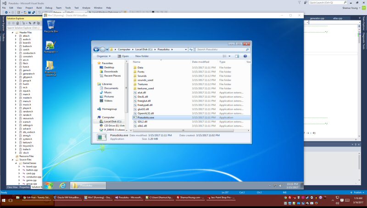This screenshot has height=208, width=367.
Task: Collapse the Source Files folder
Action: coord(13,159)
